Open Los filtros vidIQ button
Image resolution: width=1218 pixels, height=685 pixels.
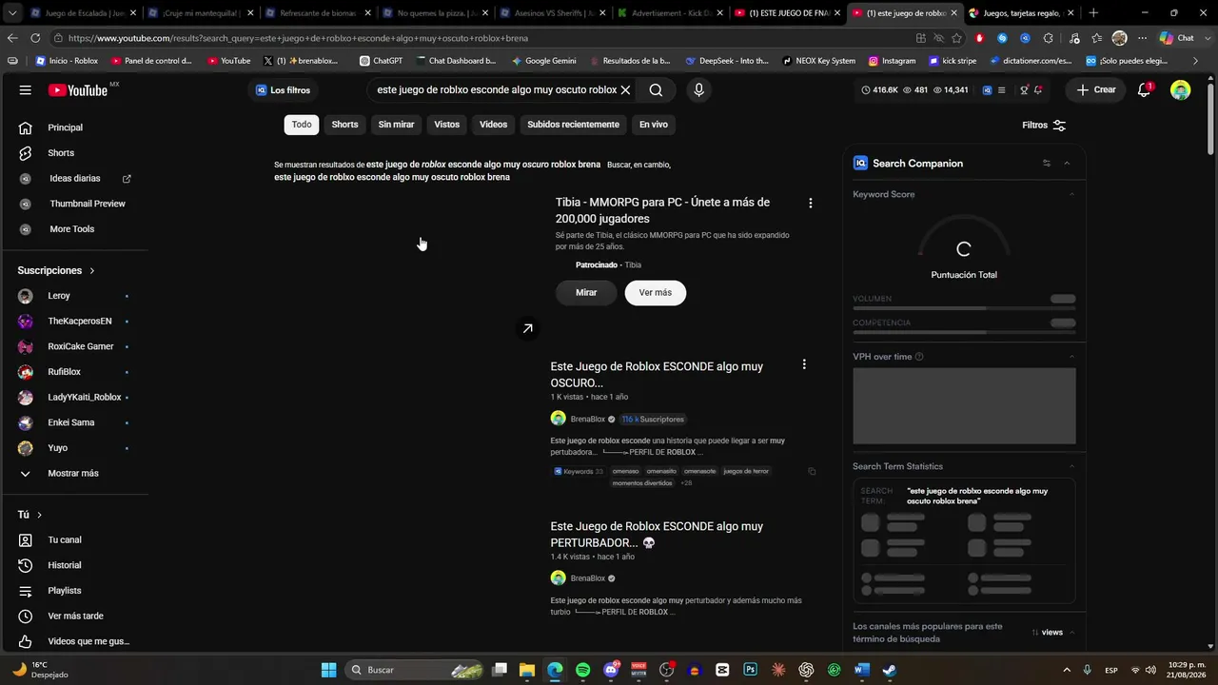(283, 90)
